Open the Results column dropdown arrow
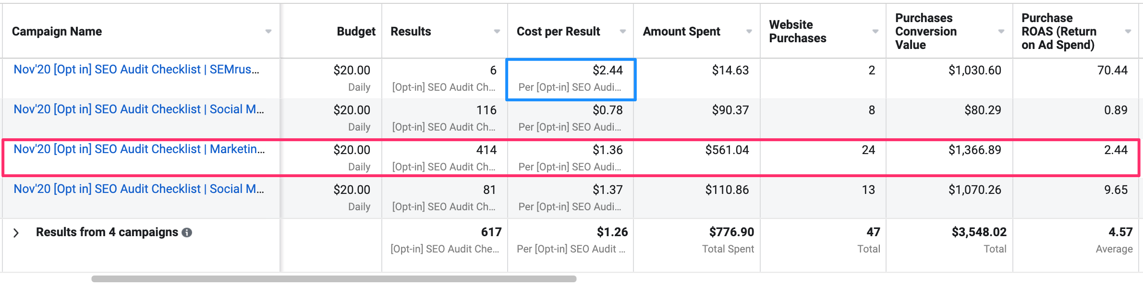The height and width of the screenshot is (288, 1143). tap(497, 32)
